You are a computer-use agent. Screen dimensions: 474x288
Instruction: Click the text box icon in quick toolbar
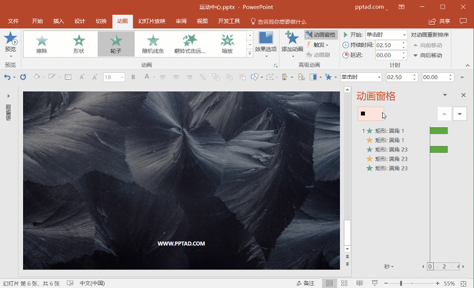coord(68,77)
